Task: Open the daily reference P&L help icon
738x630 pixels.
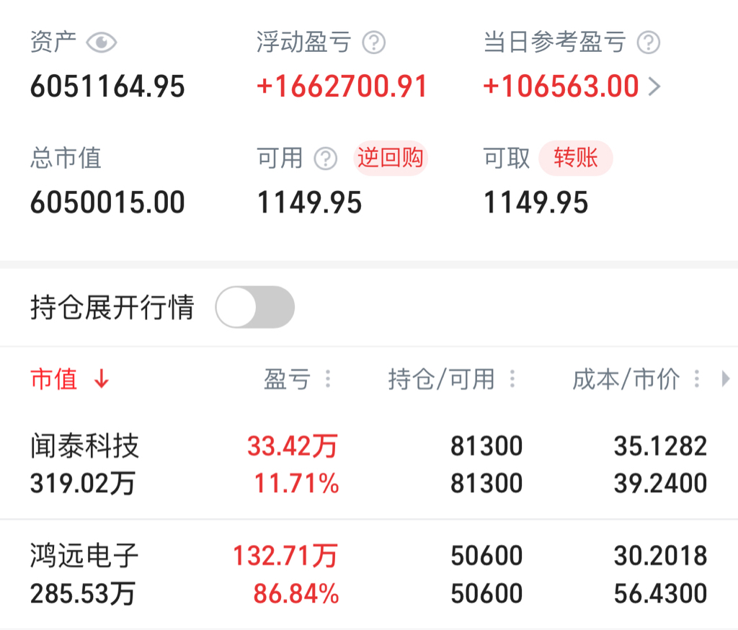Action: [x=649, y=43]
